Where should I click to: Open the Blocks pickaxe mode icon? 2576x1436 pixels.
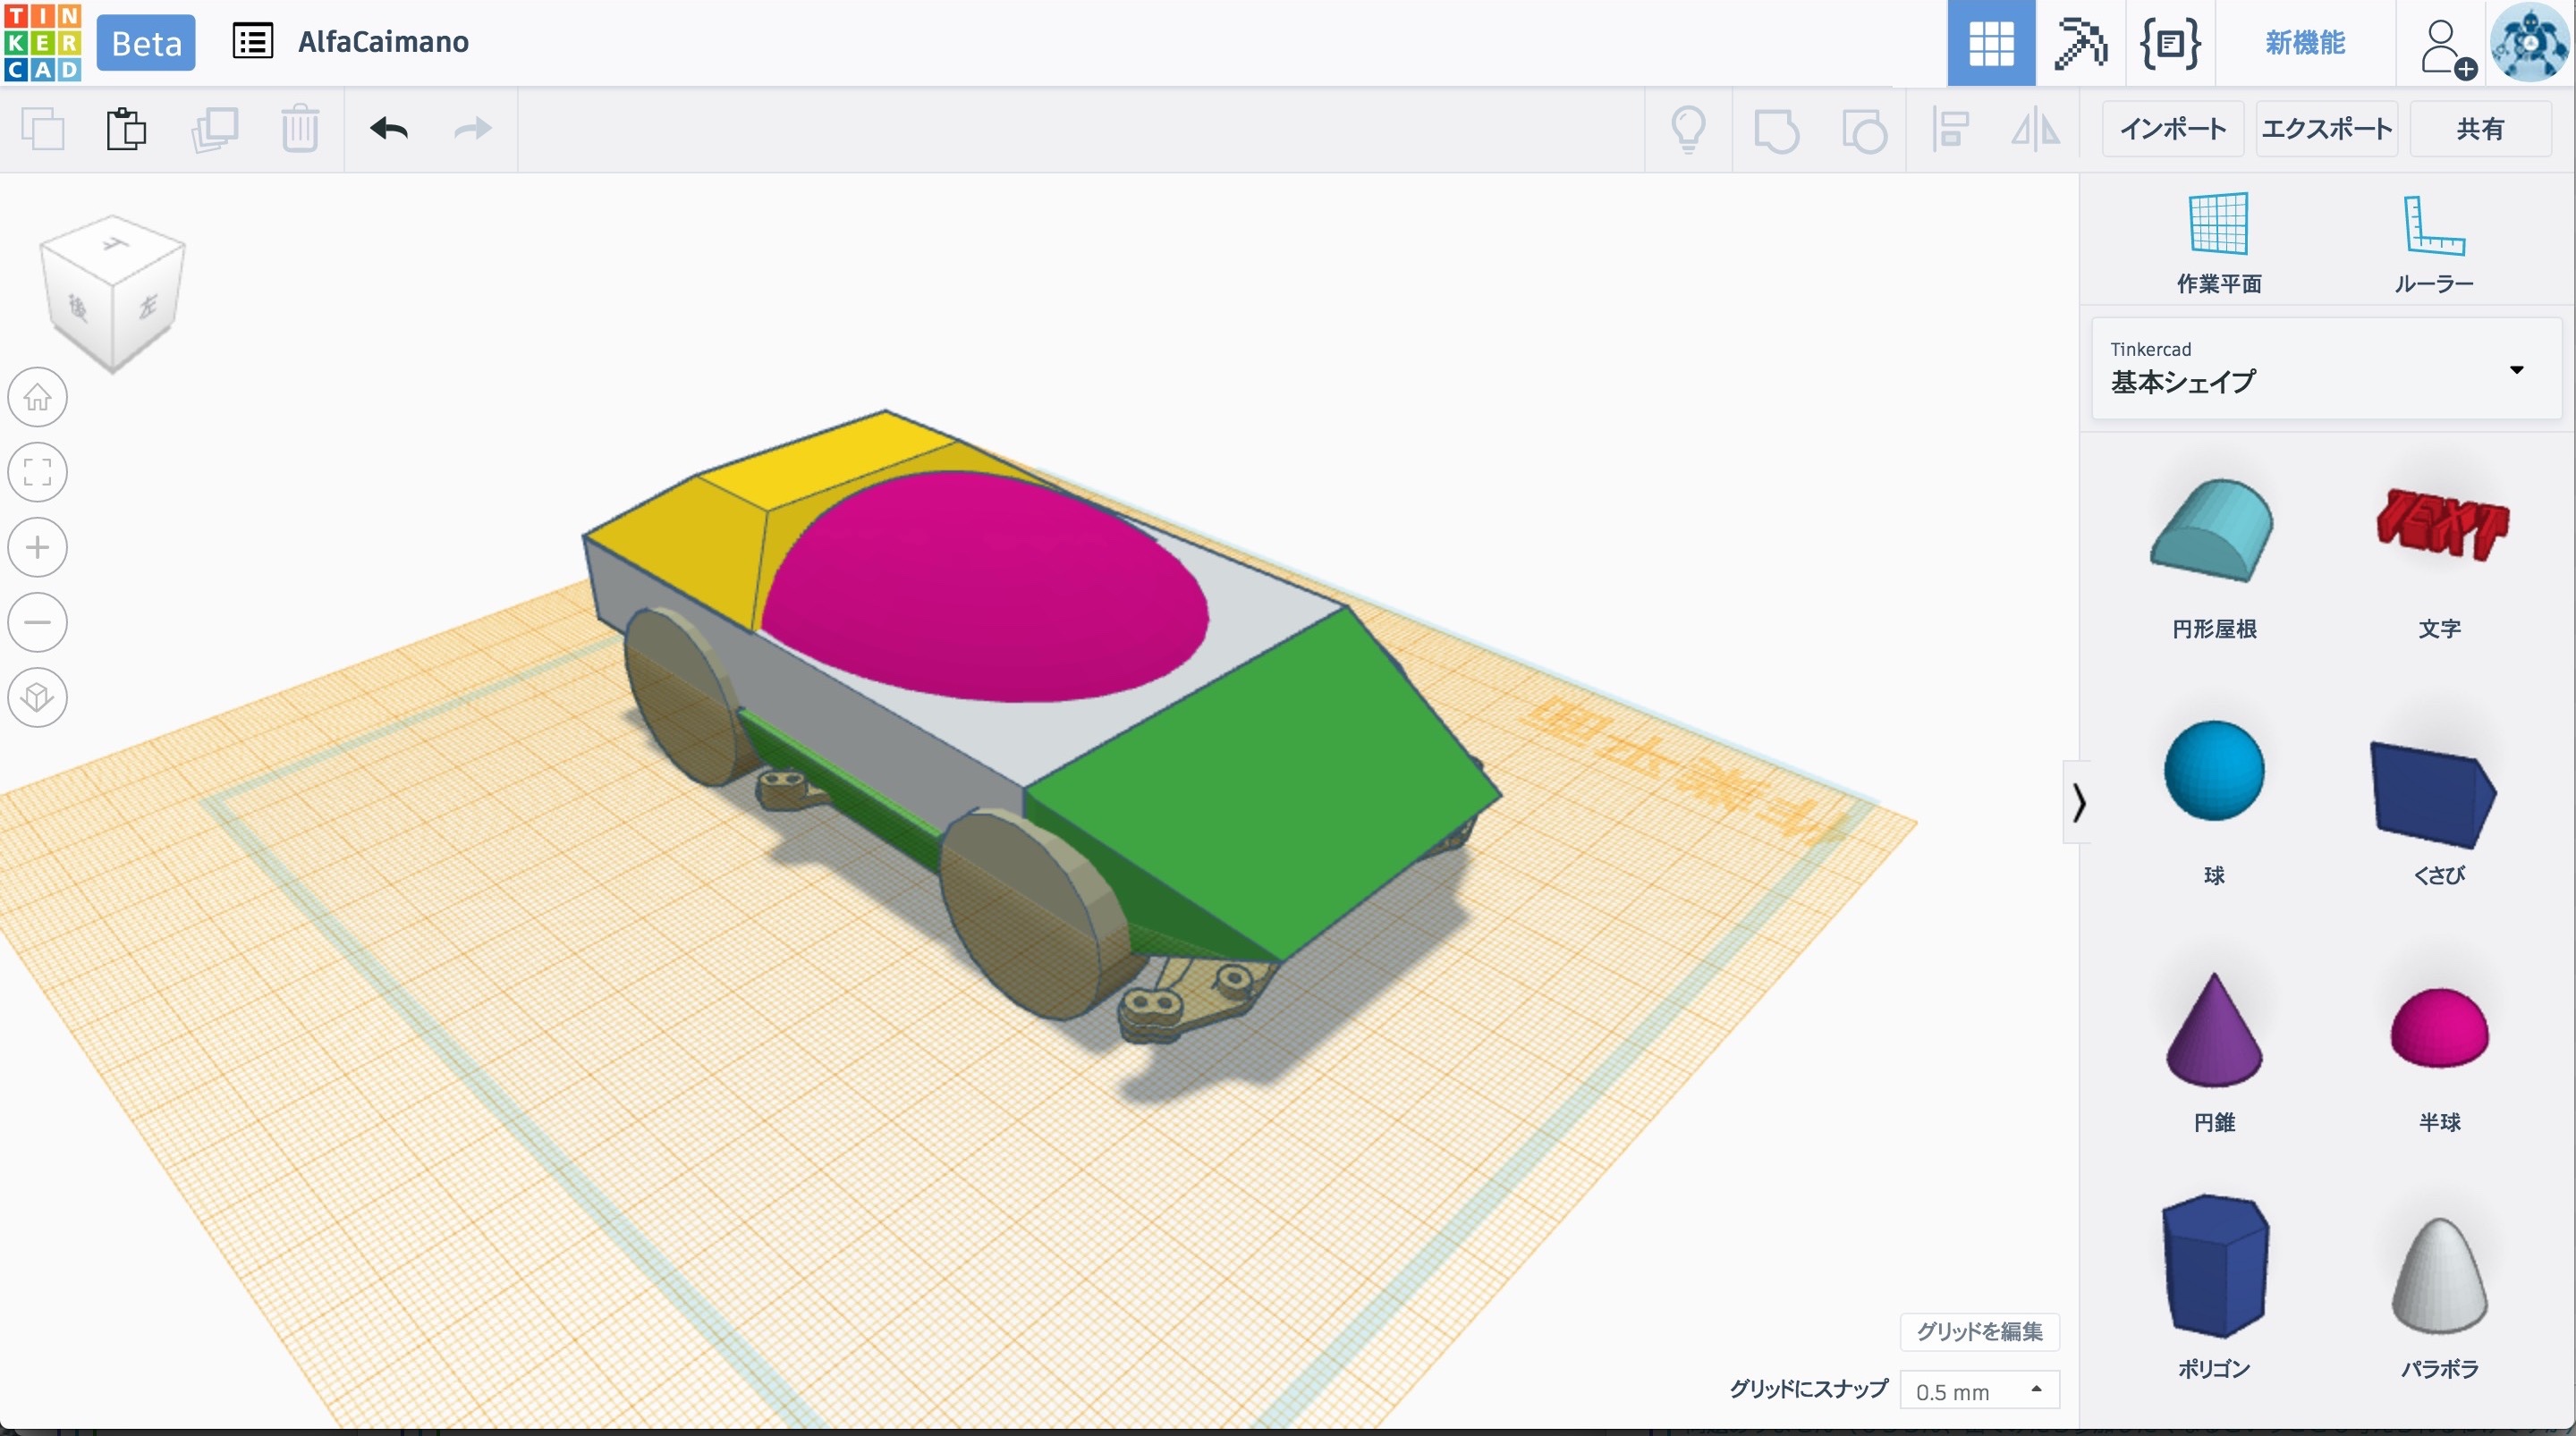pyautogui.click(x=2080, y=43)
